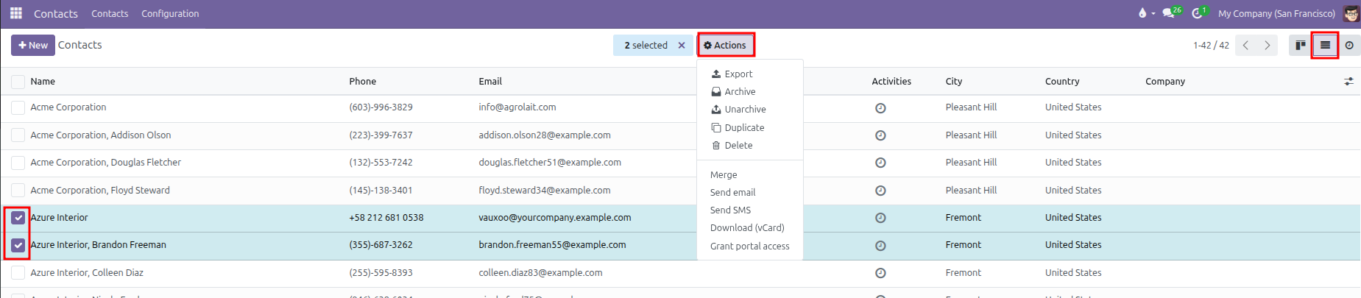This screenshot has width=1361, height=298.
Task: Click activity clock for Azure Interior row
Action: pyautogui.click(x=880, y=218)
